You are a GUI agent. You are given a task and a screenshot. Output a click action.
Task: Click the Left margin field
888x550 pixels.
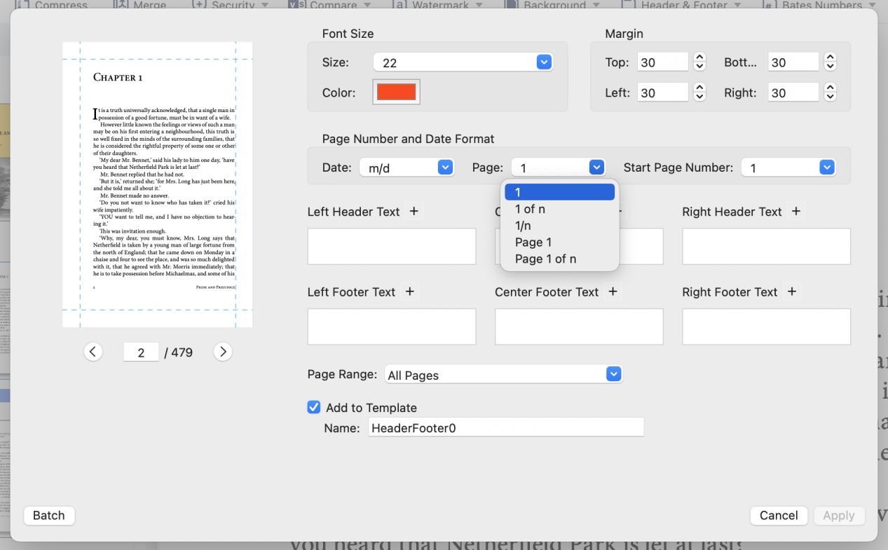tap(663, 92)
